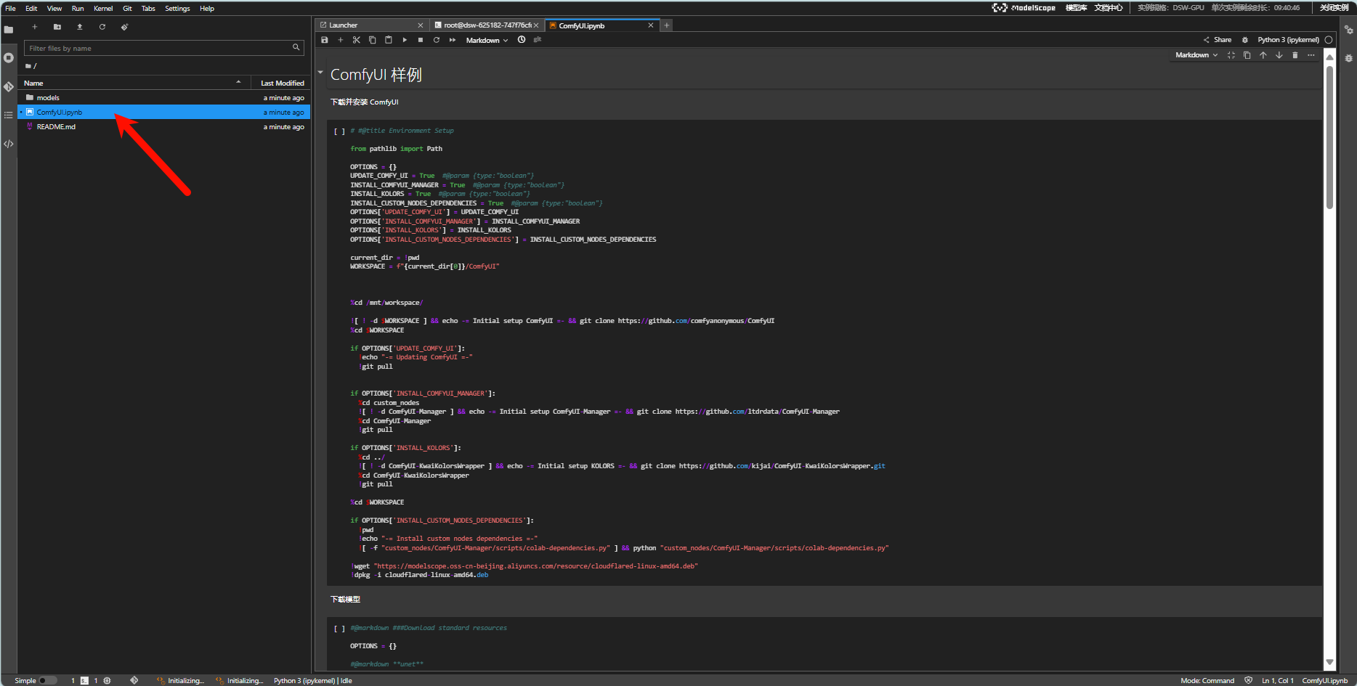This screenshot has width=1357, height=686.
Task: Restart the kernel icon
Action: tap(437, 40)
